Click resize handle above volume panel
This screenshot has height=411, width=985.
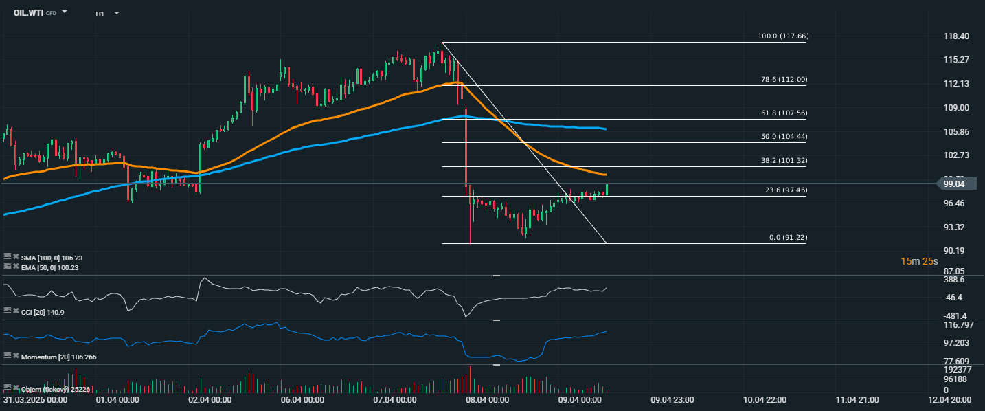(497, 365)
